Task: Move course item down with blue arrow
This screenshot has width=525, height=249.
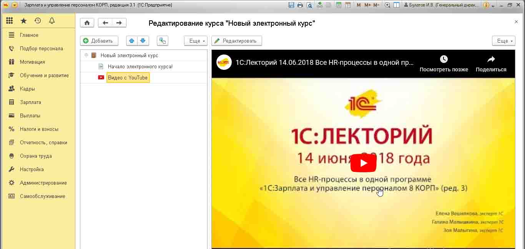Action: (x=143, y=41)
